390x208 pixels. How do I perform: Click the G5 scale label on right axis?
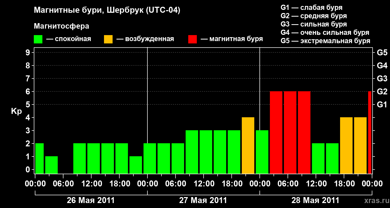[x=382, y=53]
